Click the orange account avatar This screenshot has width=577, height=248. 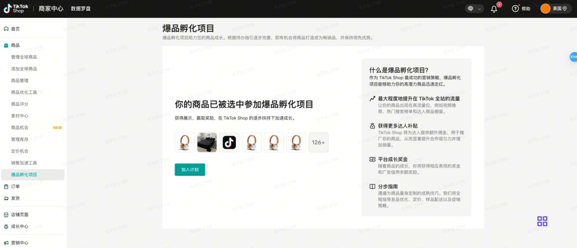[545, 9]
